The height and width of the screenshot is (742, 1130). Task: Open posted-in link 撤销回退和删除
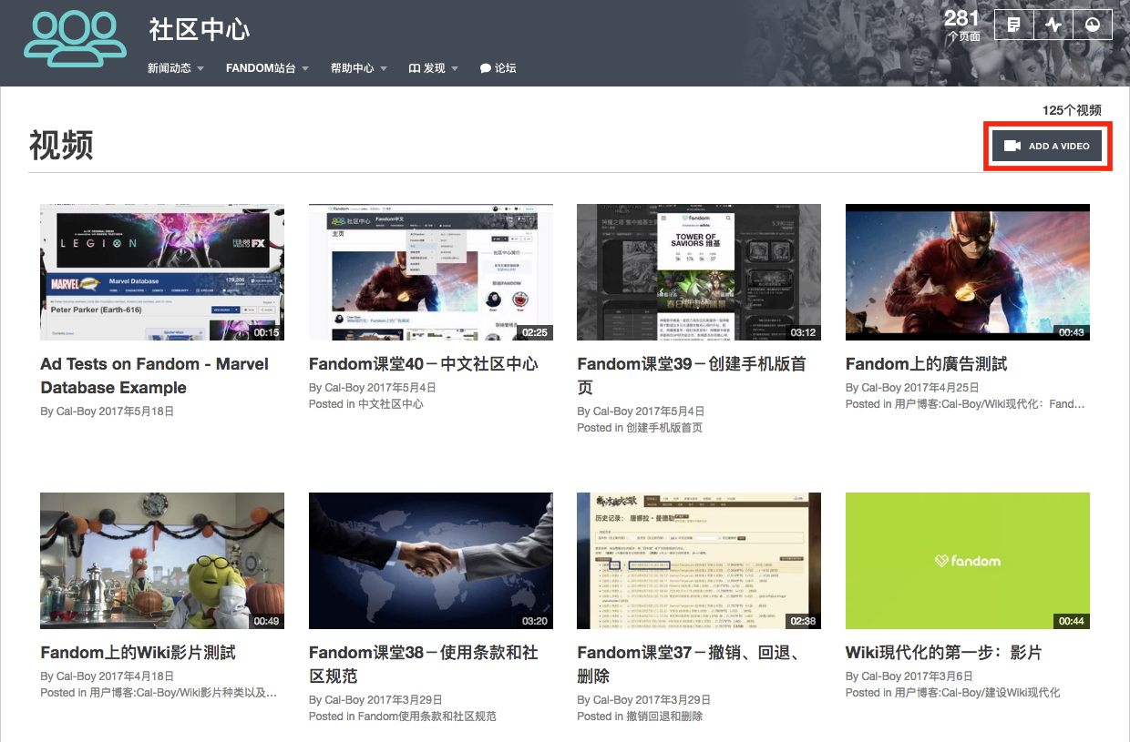664,717
